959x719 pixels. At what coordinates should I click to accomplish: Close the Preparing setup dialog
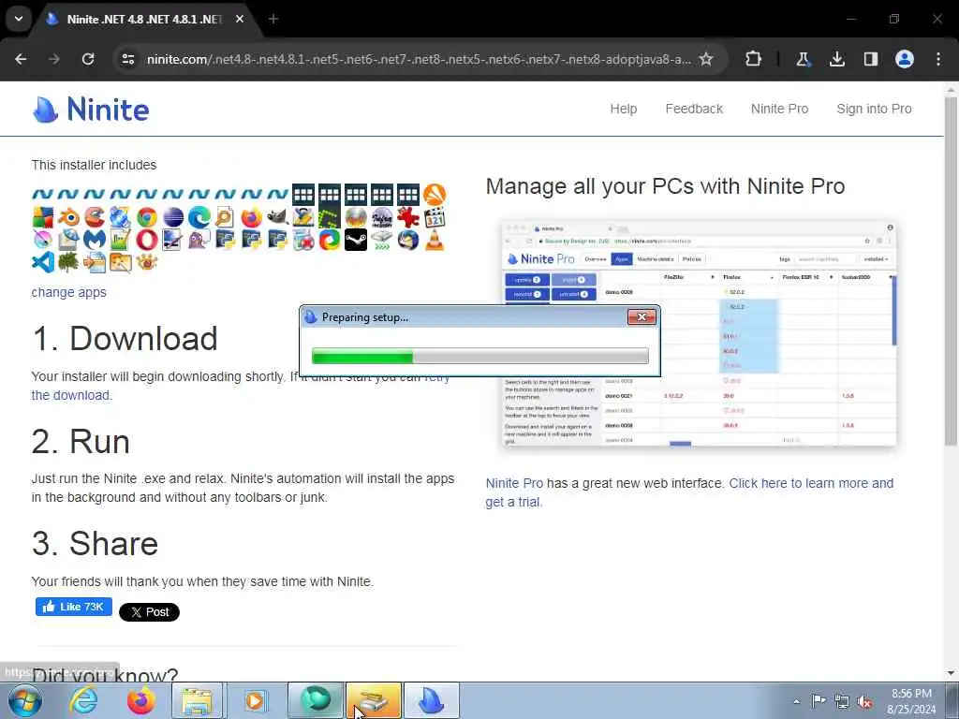click(642, 316)
